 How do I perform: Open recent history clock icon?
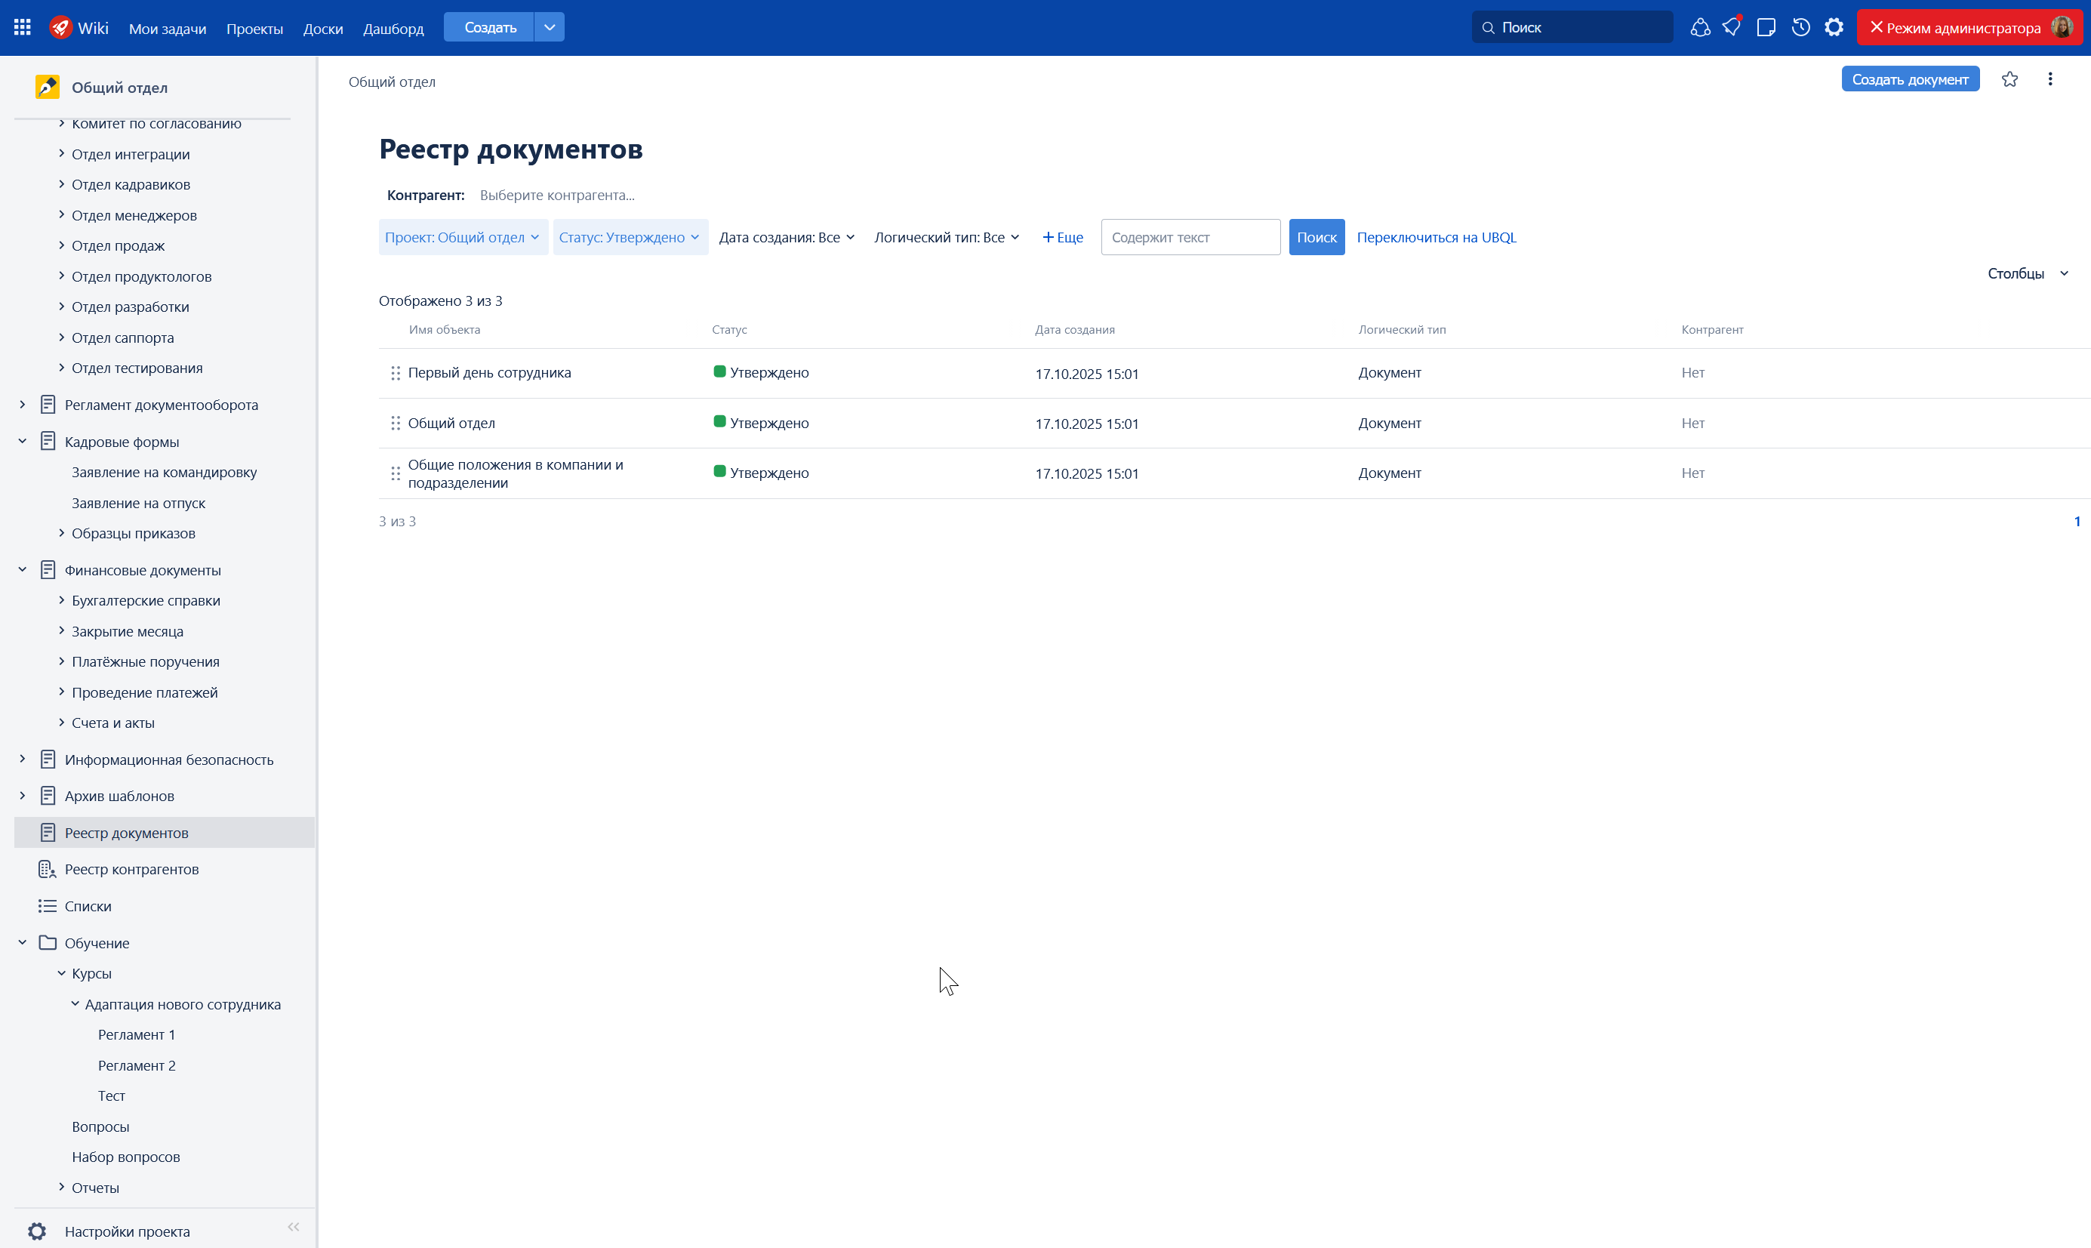(x=1800, y=28)
